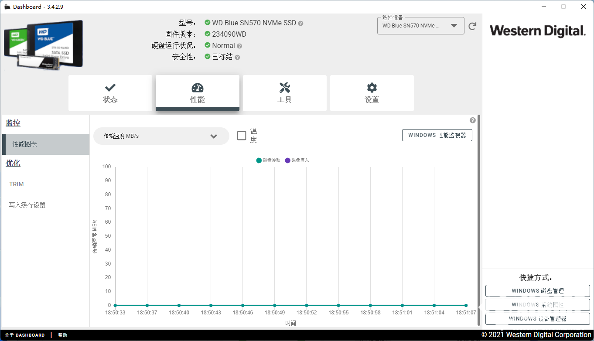Click green check icon beside model name

tap(208, 23)
